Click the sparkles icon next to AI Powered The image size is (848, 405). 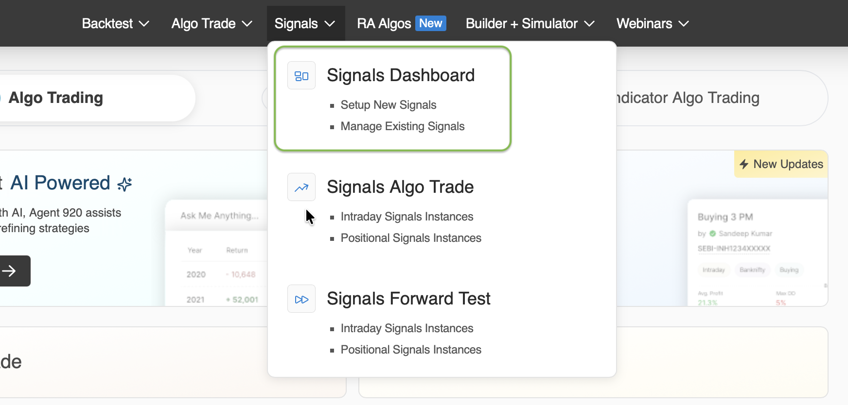pos(124,184)
